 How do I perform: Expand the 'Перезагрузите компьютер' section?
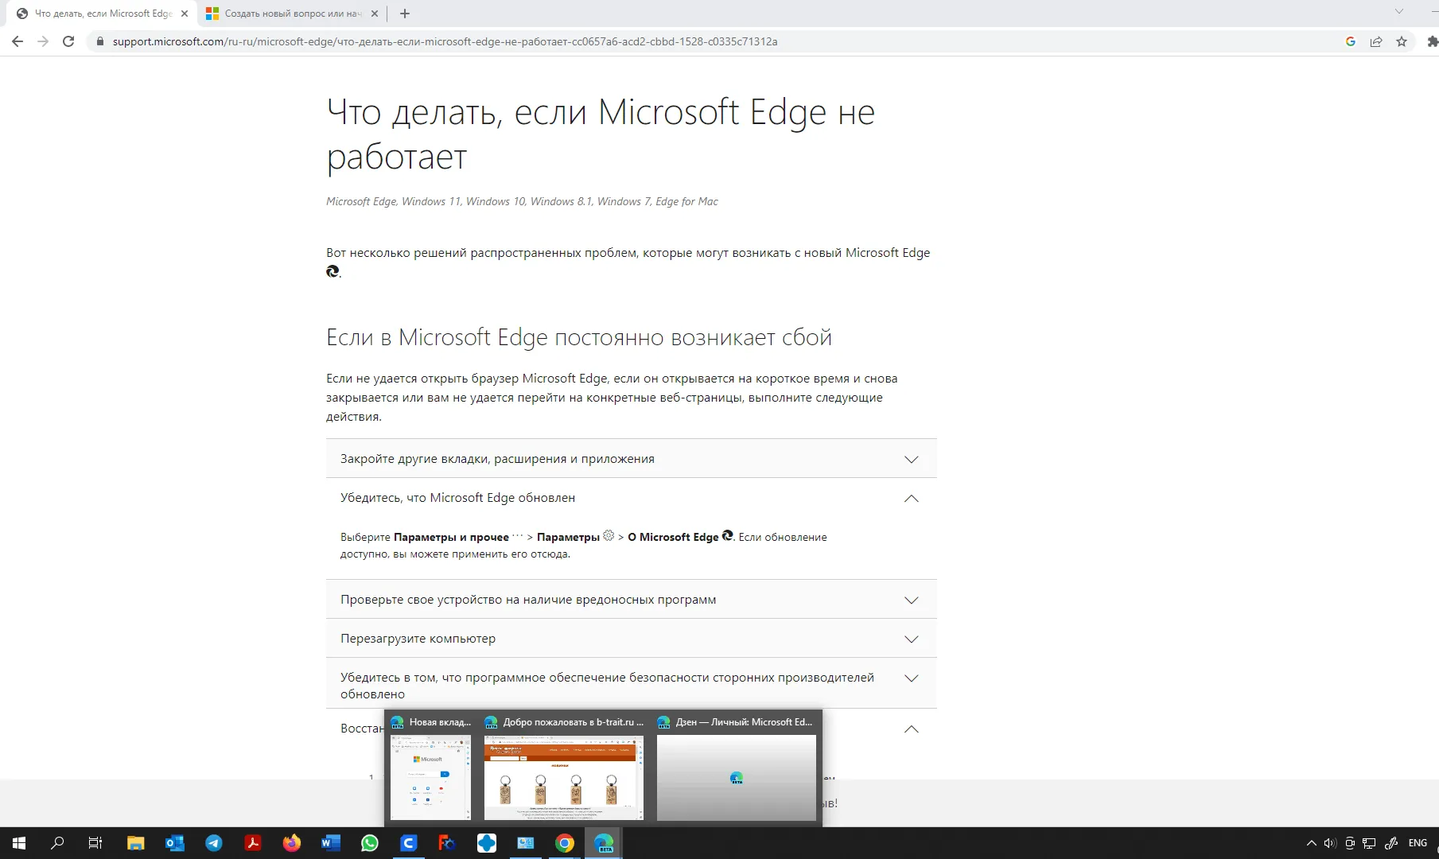(631, 639)
